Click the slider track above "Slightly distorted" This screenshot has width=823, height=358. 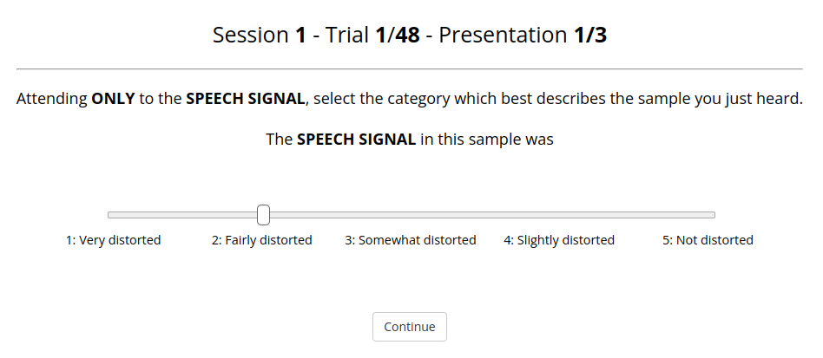click(559, 215)
